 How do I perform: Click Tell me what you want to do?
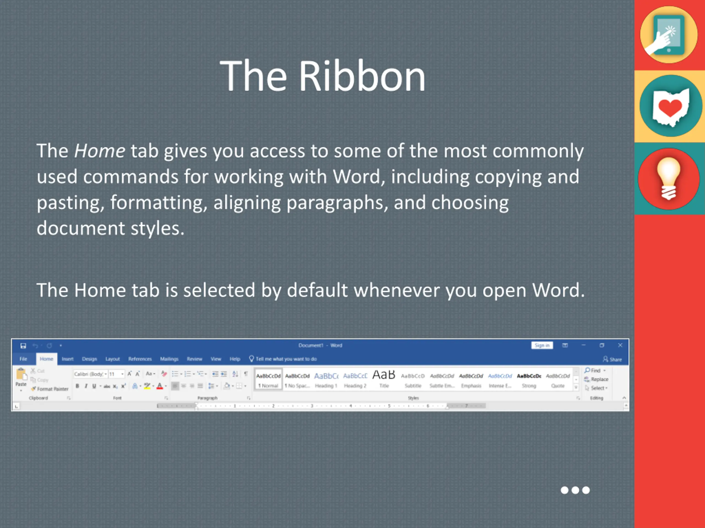point(286,359)
